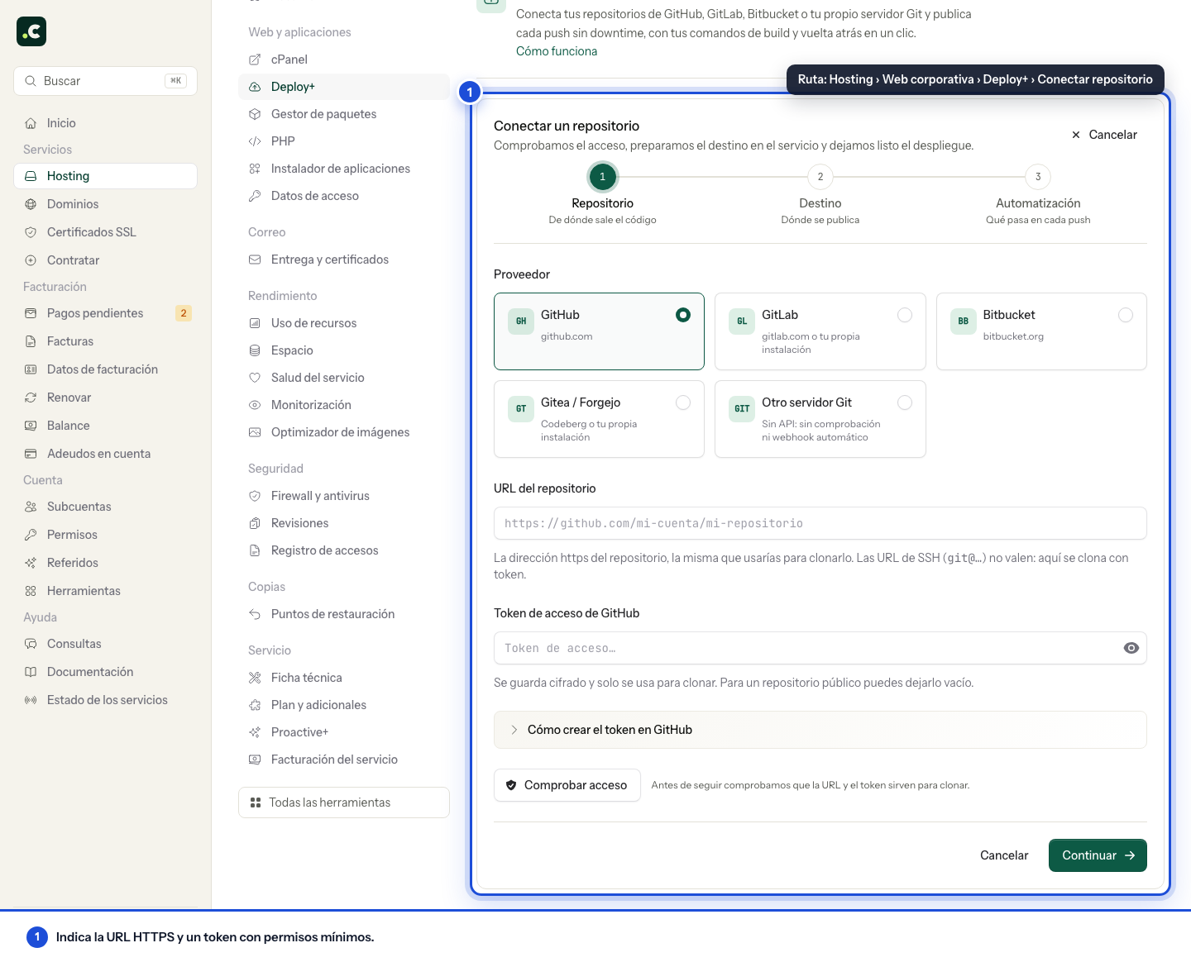Screen dimensions: 1191x962
Task: Click the envelope icon beside Entrega y certificados
Action: (x=255, y=260)
